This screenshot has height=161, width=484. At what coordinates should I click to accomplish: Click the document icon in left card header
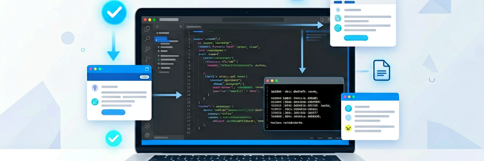pos(147,69)
